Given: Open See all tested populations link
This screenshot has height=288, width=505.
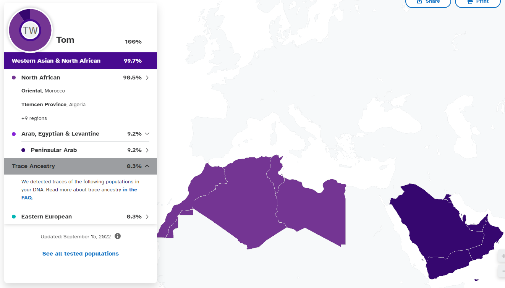Looking at the screenshot, I should click(81, 254).
